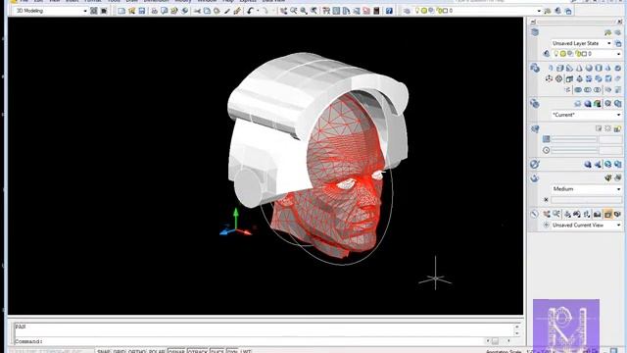Click the 3D Navigate panel compass icon
The image size is (627, 353).
coord(534,214)
